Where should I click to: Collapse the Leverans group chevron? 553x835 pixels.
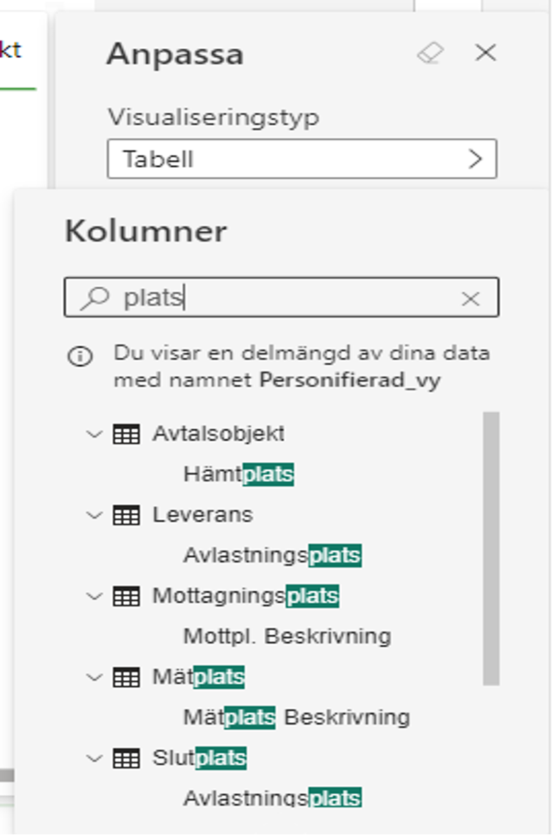click(x=94, y=515)
